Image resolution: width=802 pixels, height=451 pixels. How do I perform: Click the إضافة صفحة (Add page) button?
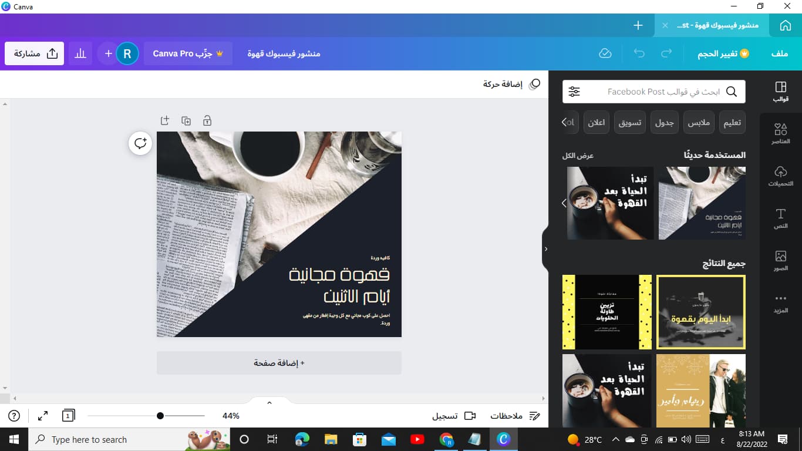[x=279, y=363]
